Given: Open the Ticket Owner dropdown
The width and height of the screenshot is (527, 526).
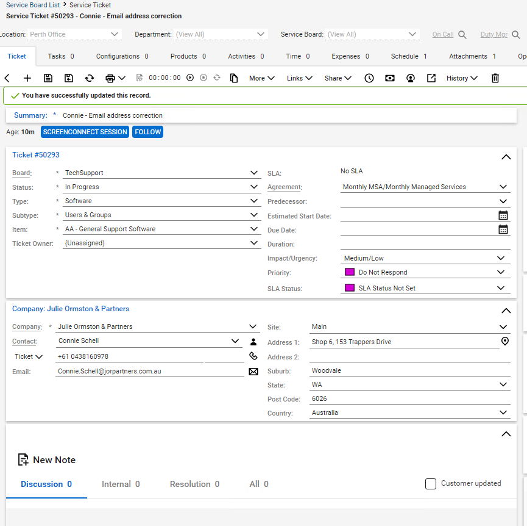Looking at the screenshot, I should 162,243.
